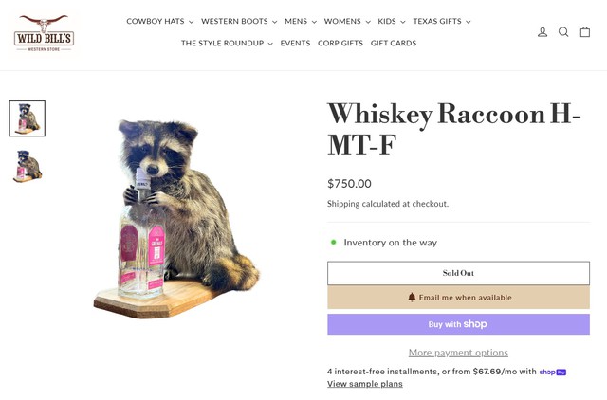Viewport: 607px width, 400px height.
Task: Select the second raccoon thumbnail image
Action: click(28, 166)
